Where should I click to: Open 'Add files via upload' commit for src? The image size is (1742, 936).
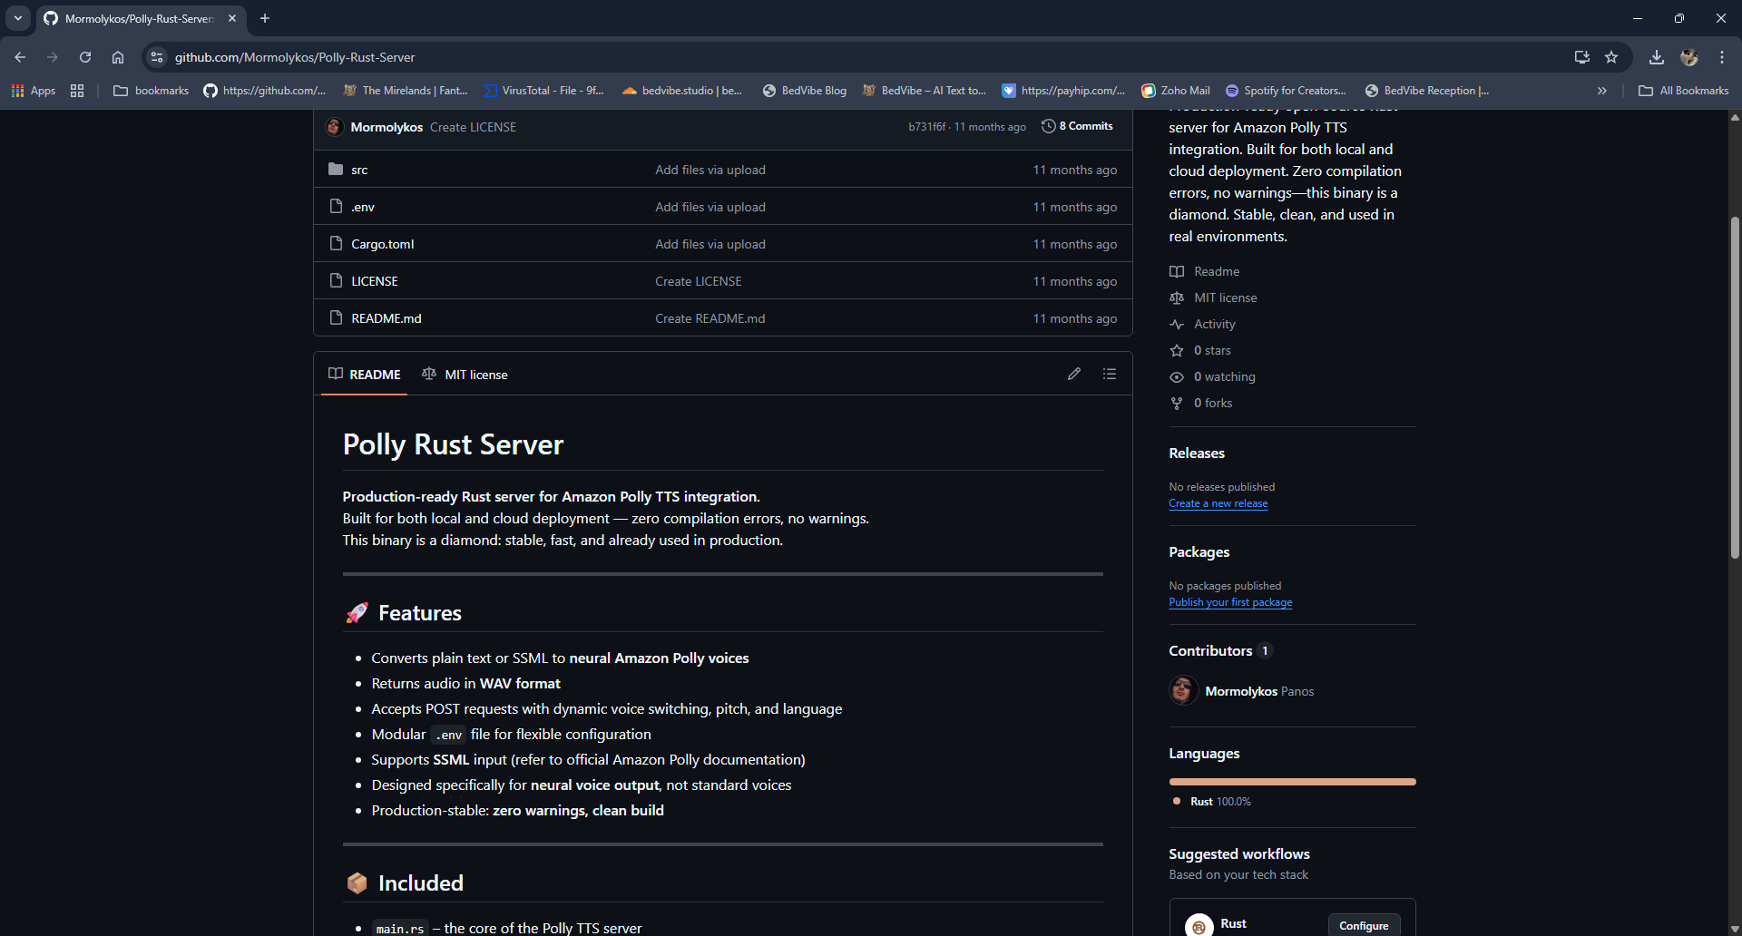point(710,170)
